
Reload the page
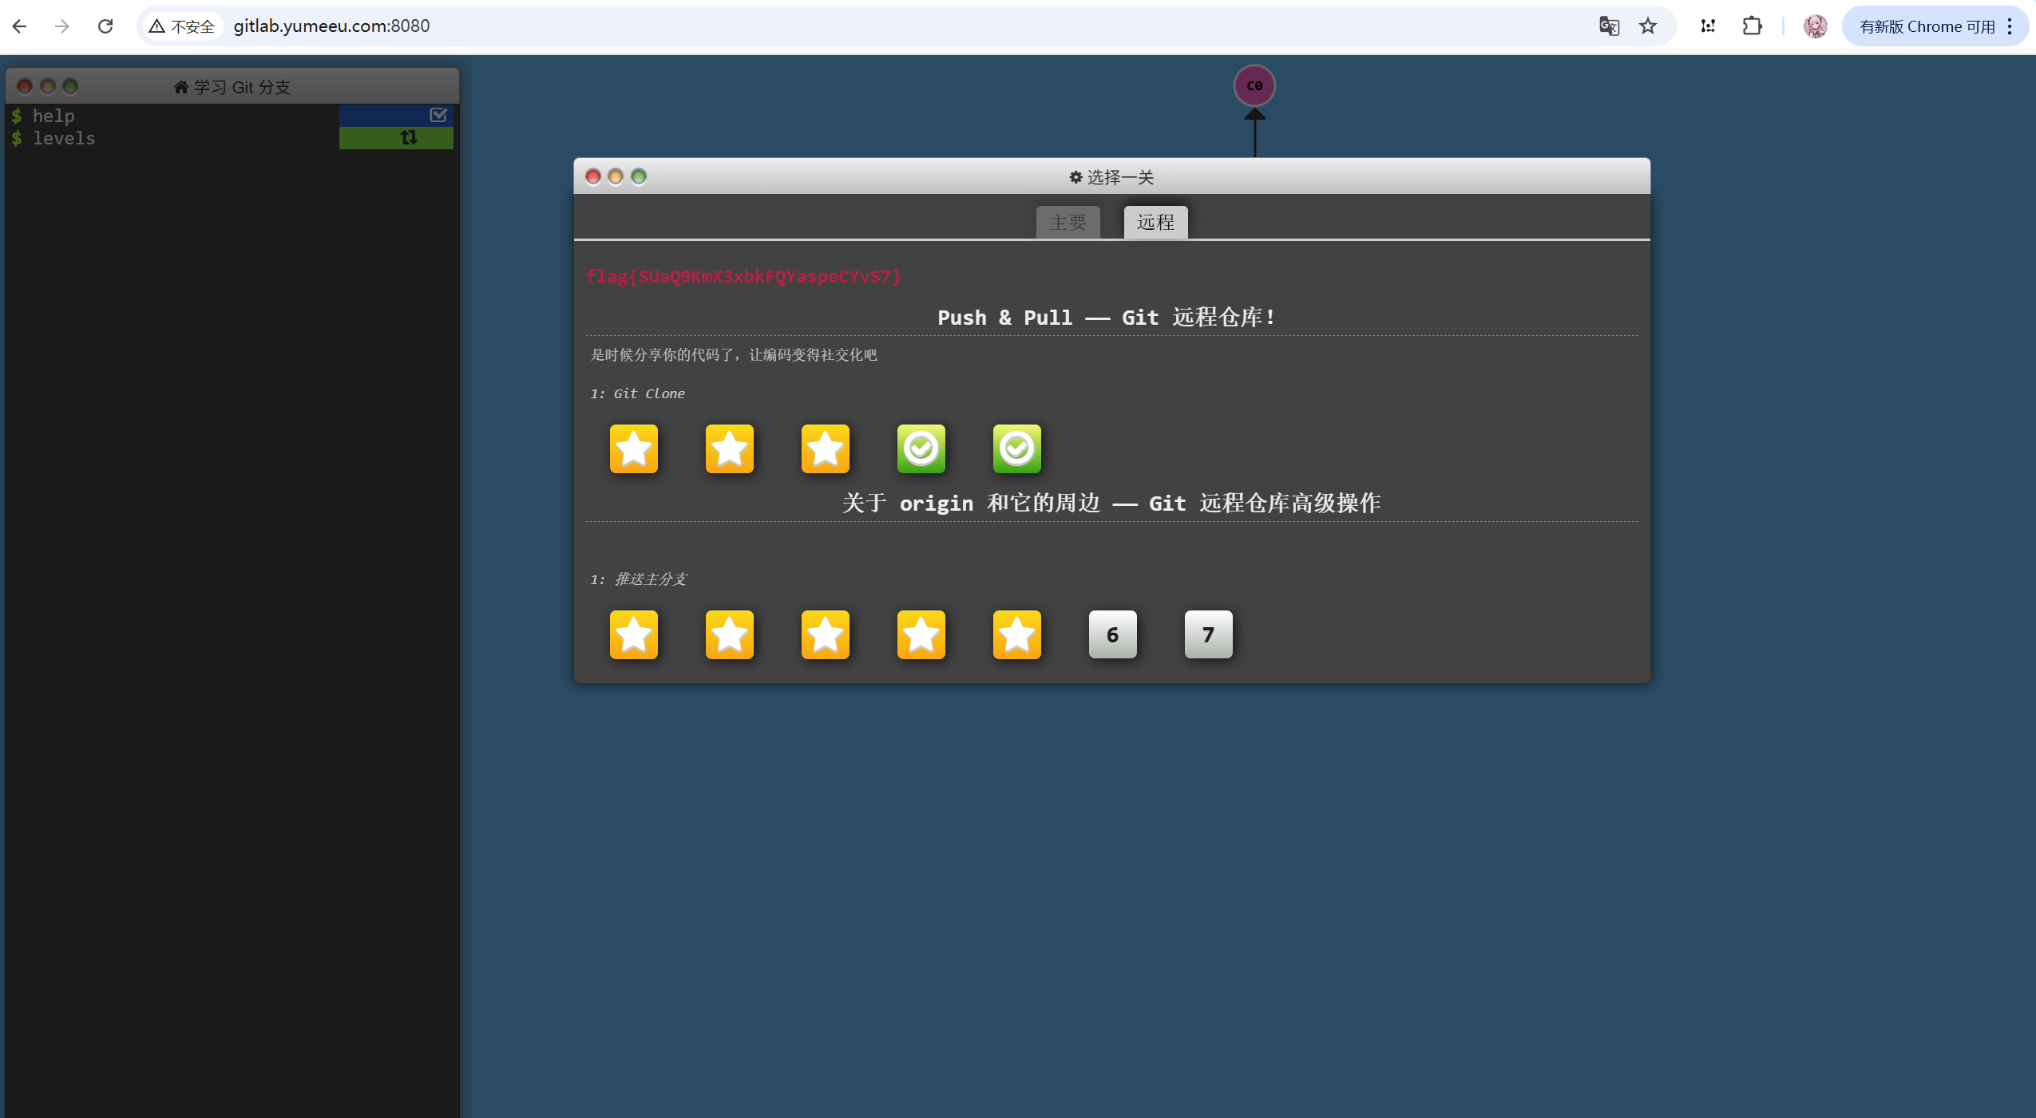105,26
